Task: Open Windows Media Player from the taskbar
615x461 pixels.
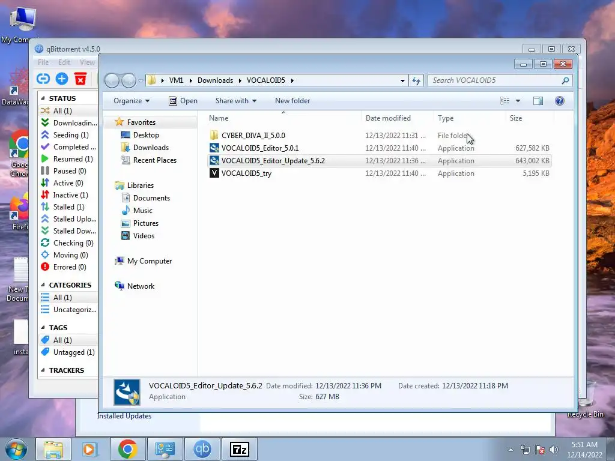Action: pos(90,449)
